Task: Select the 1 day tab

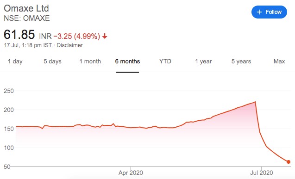Action: coord(15,62)
